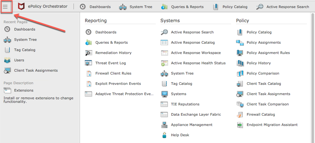Click System Tree icon under Recent Pages
Screen dimensions: 315x143
pos(7,40)
